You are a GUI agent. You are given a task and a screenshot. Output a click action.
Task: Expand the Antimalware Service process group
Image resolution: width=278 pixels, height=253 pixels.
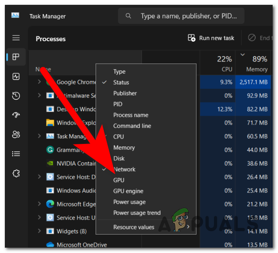(39, 95)
